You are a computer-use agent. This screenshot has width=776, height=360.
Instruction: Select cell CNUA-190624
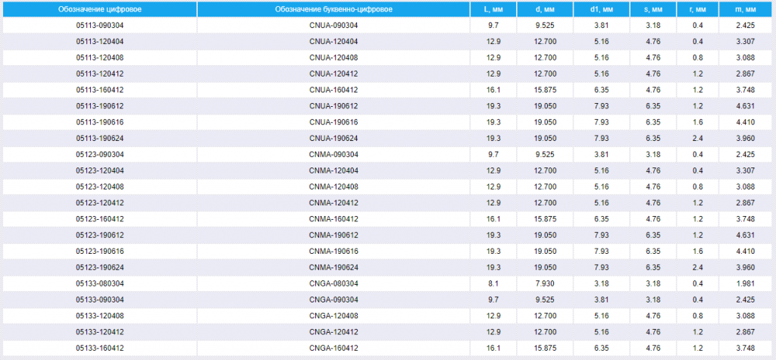pyautogui.click(x=333, y=138)
